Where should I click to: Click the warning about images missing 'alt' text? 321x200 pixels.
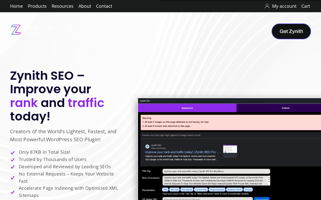pos(176,122)
